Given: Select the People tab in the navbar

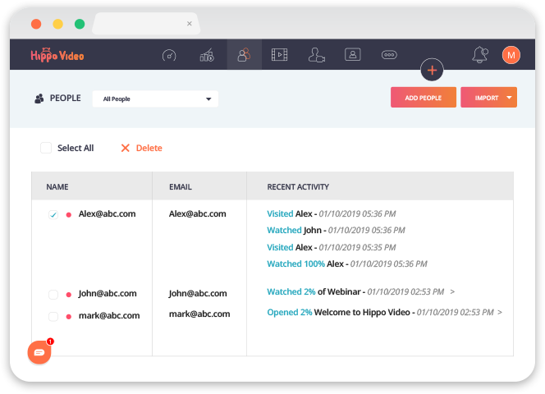Looking at the screenshot, I should click(244, 55).
